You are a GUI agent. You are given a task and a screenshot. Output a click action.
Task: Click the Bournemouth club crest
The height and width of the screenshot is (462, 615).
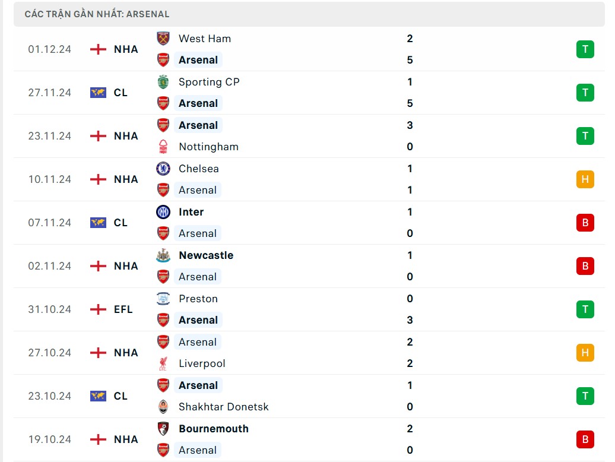tap(163, 429)
